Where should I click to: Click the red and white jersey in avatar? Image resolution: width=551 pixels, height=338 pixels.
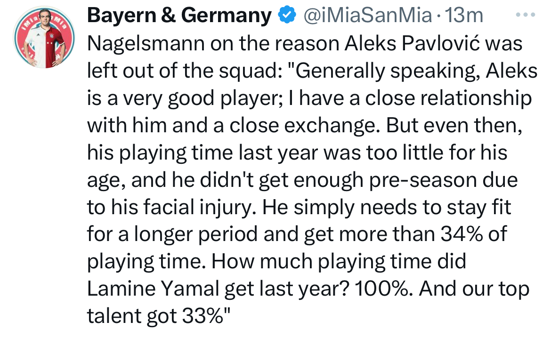point(45,47)
